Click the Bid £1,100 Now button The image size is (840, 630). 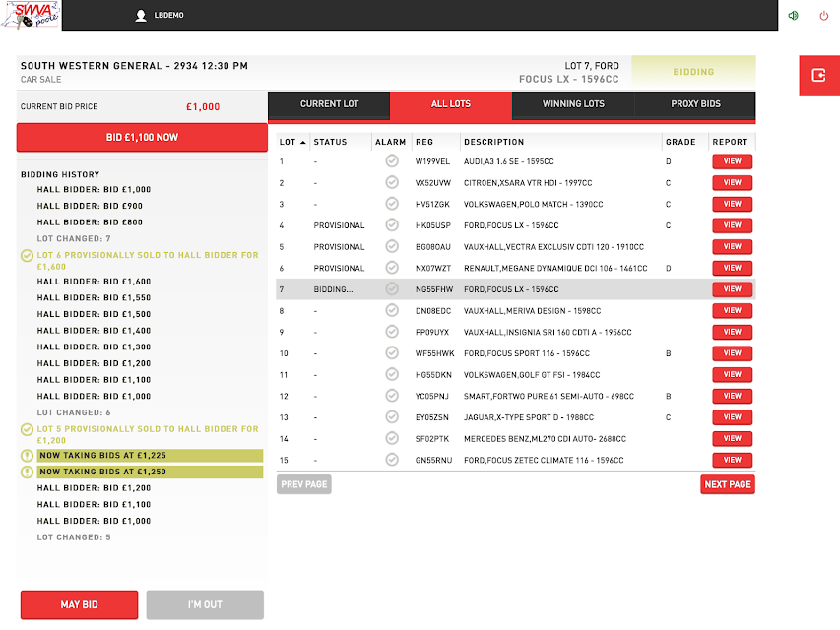click(x=142, y=137)
